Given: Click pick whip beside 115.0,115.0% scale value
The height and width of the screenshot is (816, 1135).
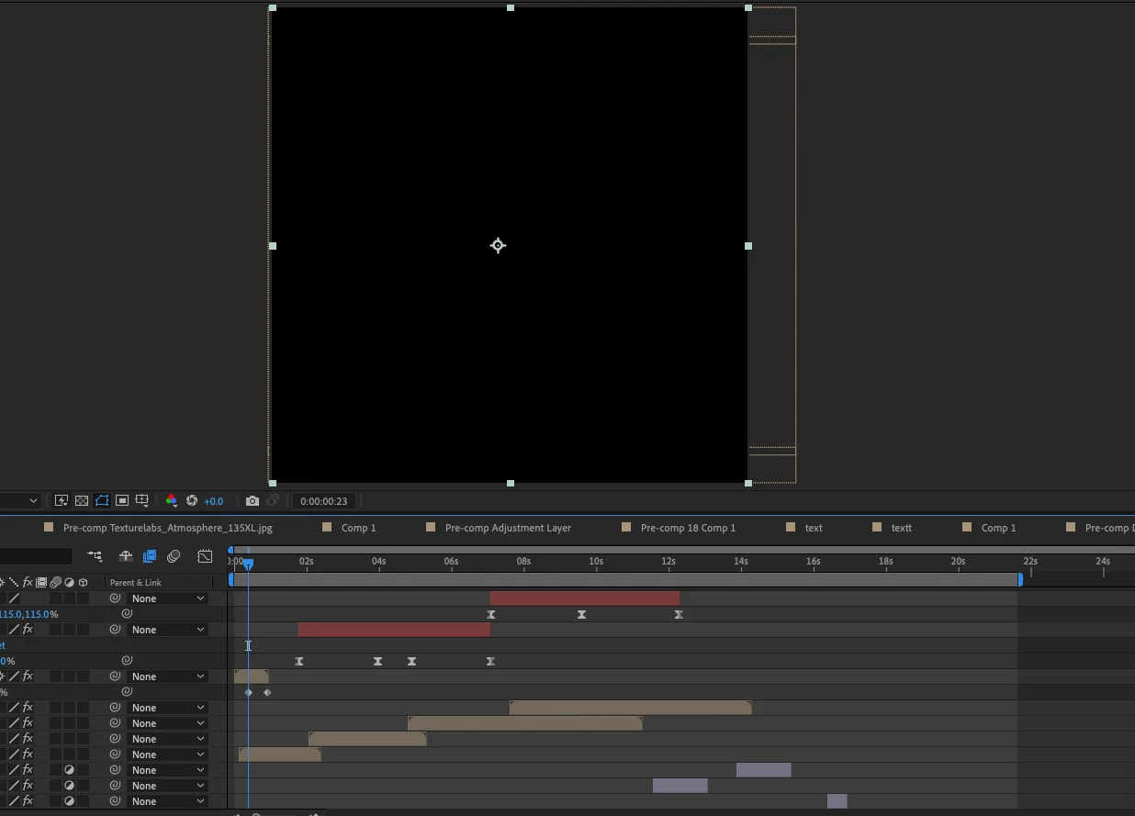Looking at the screenshot, I should 127,614.
